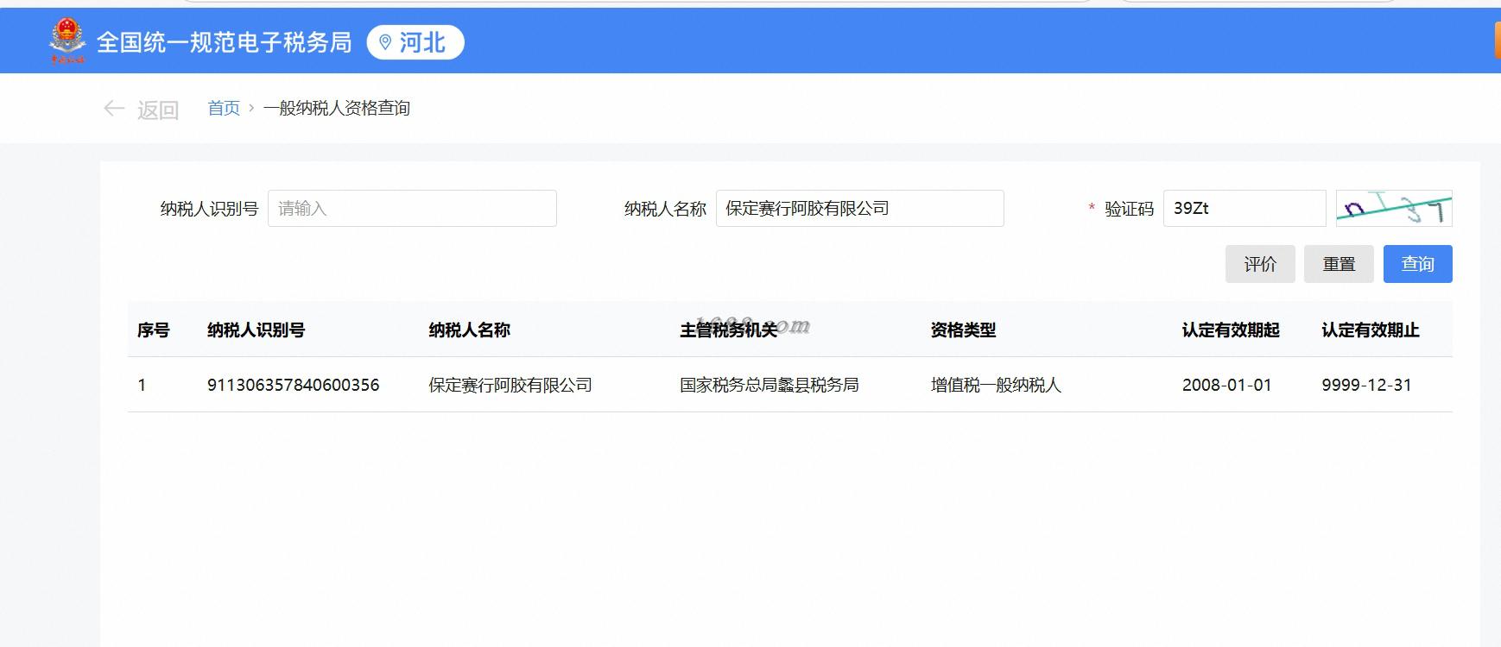Viewport: 1501px width, 647px height.
Task: Click the 纳税人识别号 form label
Action: click(210, 209)
